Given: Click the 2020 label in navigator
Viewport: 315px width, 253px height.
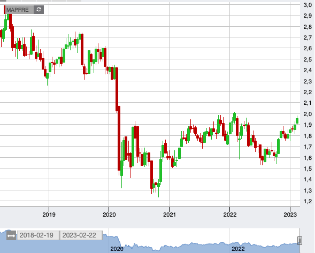Looking at the screenshot, I should click(x=117, y=249).
